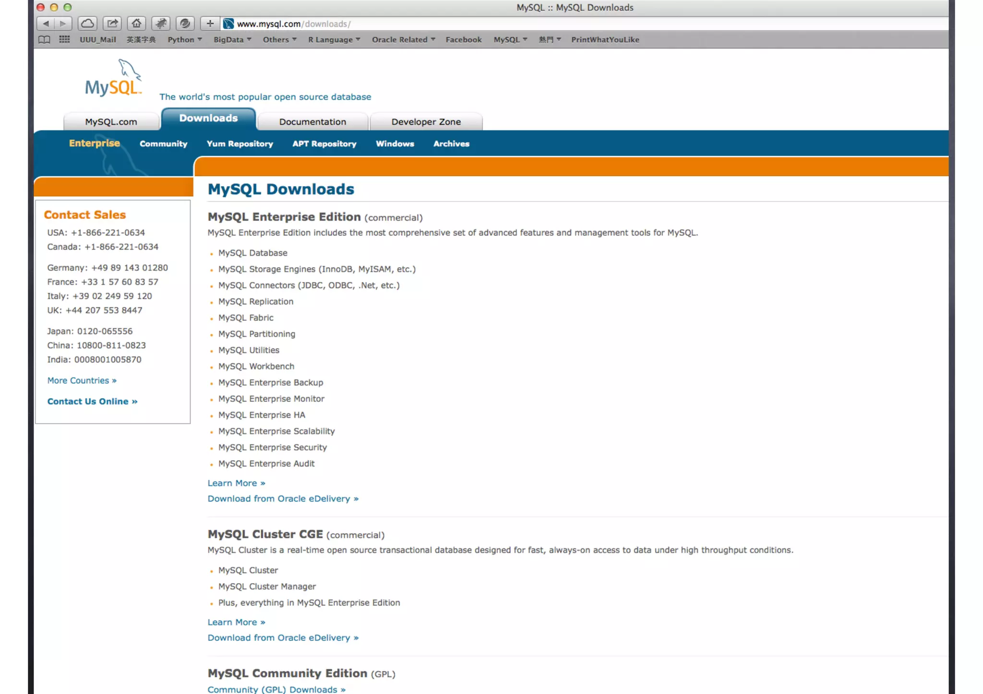Click the MySQL Downloads page heading

coord(281,189)
